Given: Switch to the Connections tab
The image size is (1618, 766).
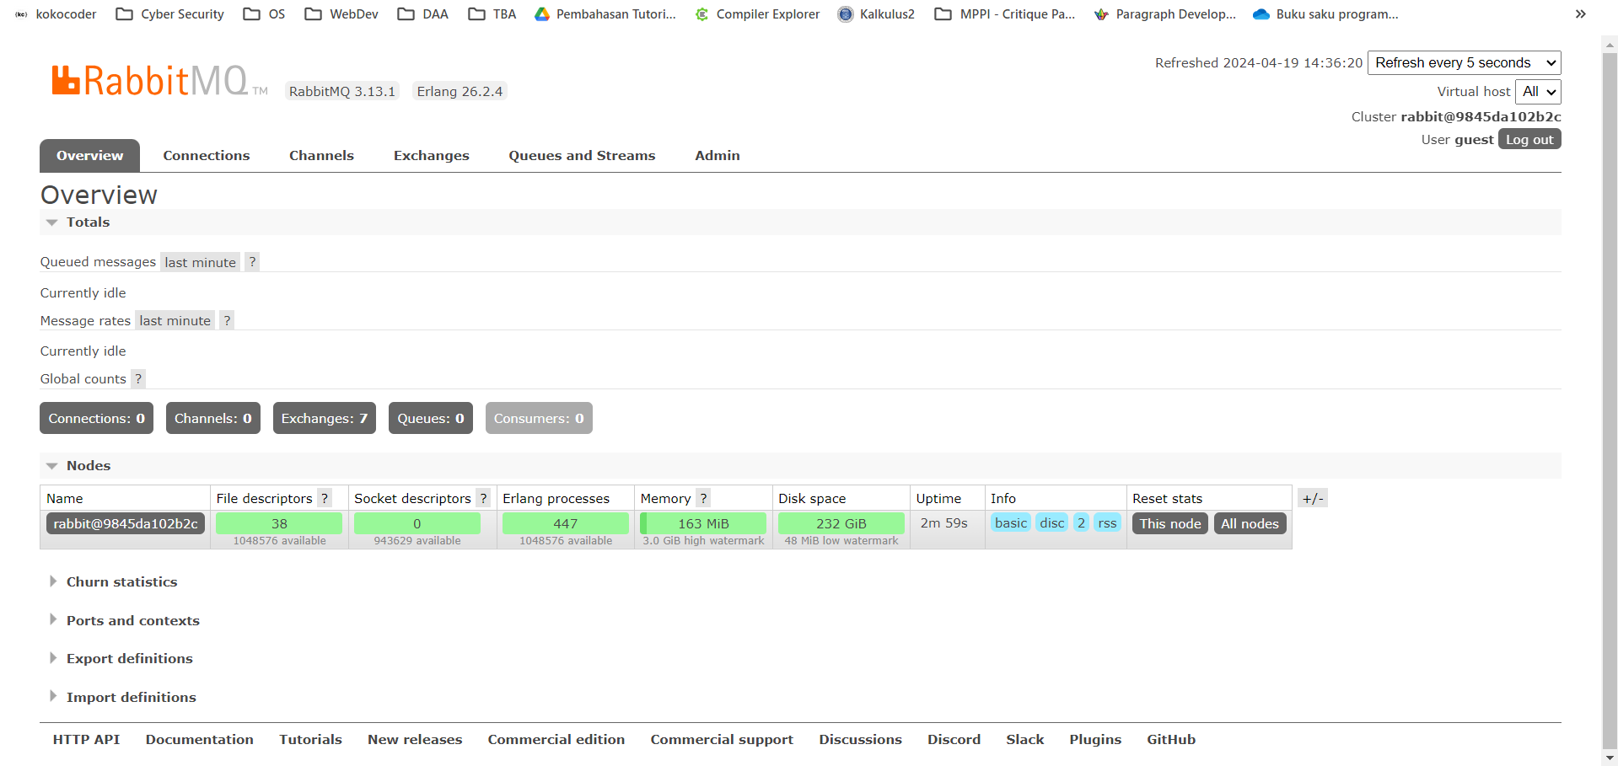Looking at the screenshot, I should click(x=207, y=156).
